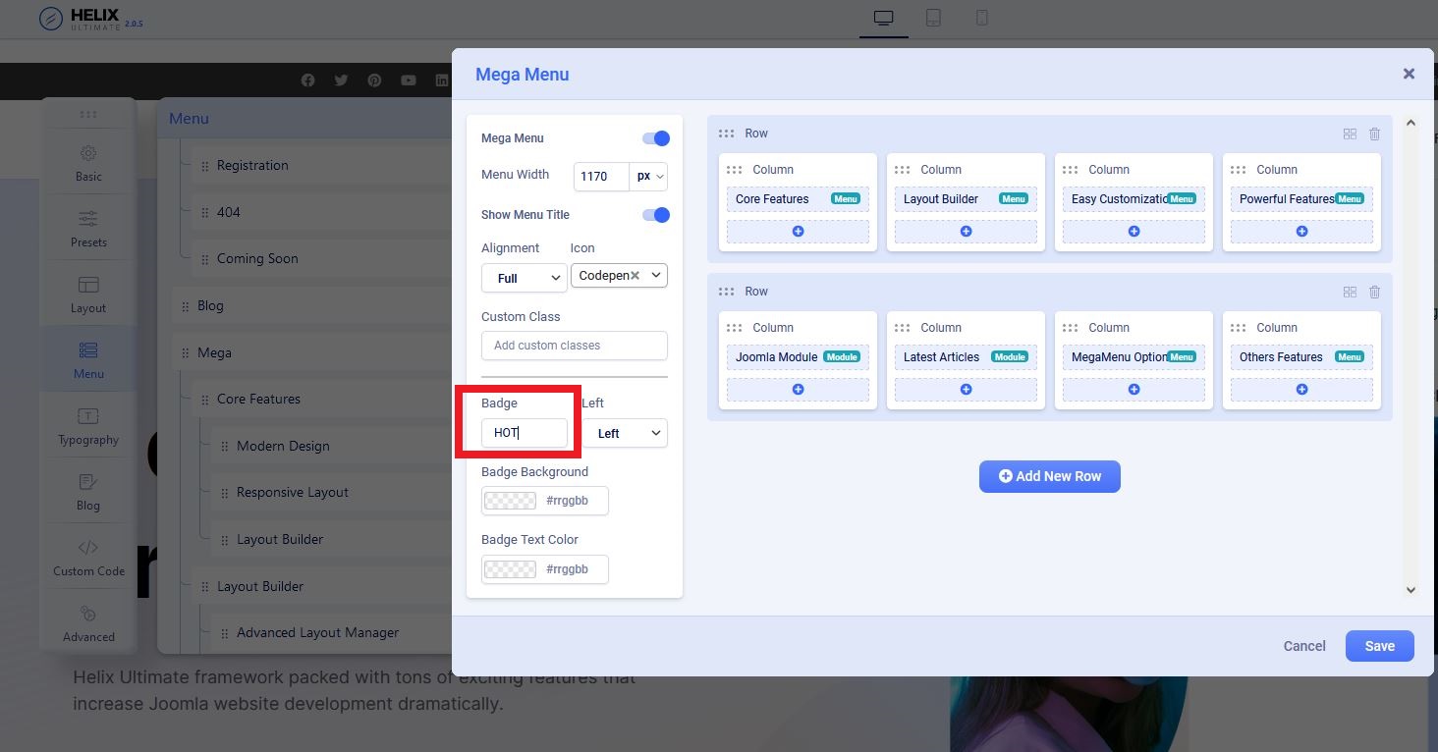Viewport: 1438px width, 752px height.
Task: Close the Mega Menu dialog
Action: pos(1409,75)
